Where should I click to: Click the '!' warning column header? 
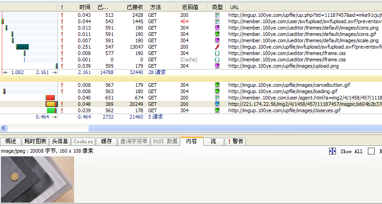[62, 7]
